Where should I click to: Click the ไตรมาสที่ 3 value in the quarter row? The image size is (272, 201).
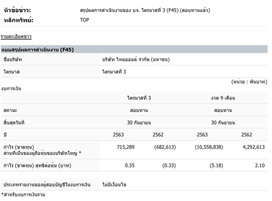click(114, 72)
